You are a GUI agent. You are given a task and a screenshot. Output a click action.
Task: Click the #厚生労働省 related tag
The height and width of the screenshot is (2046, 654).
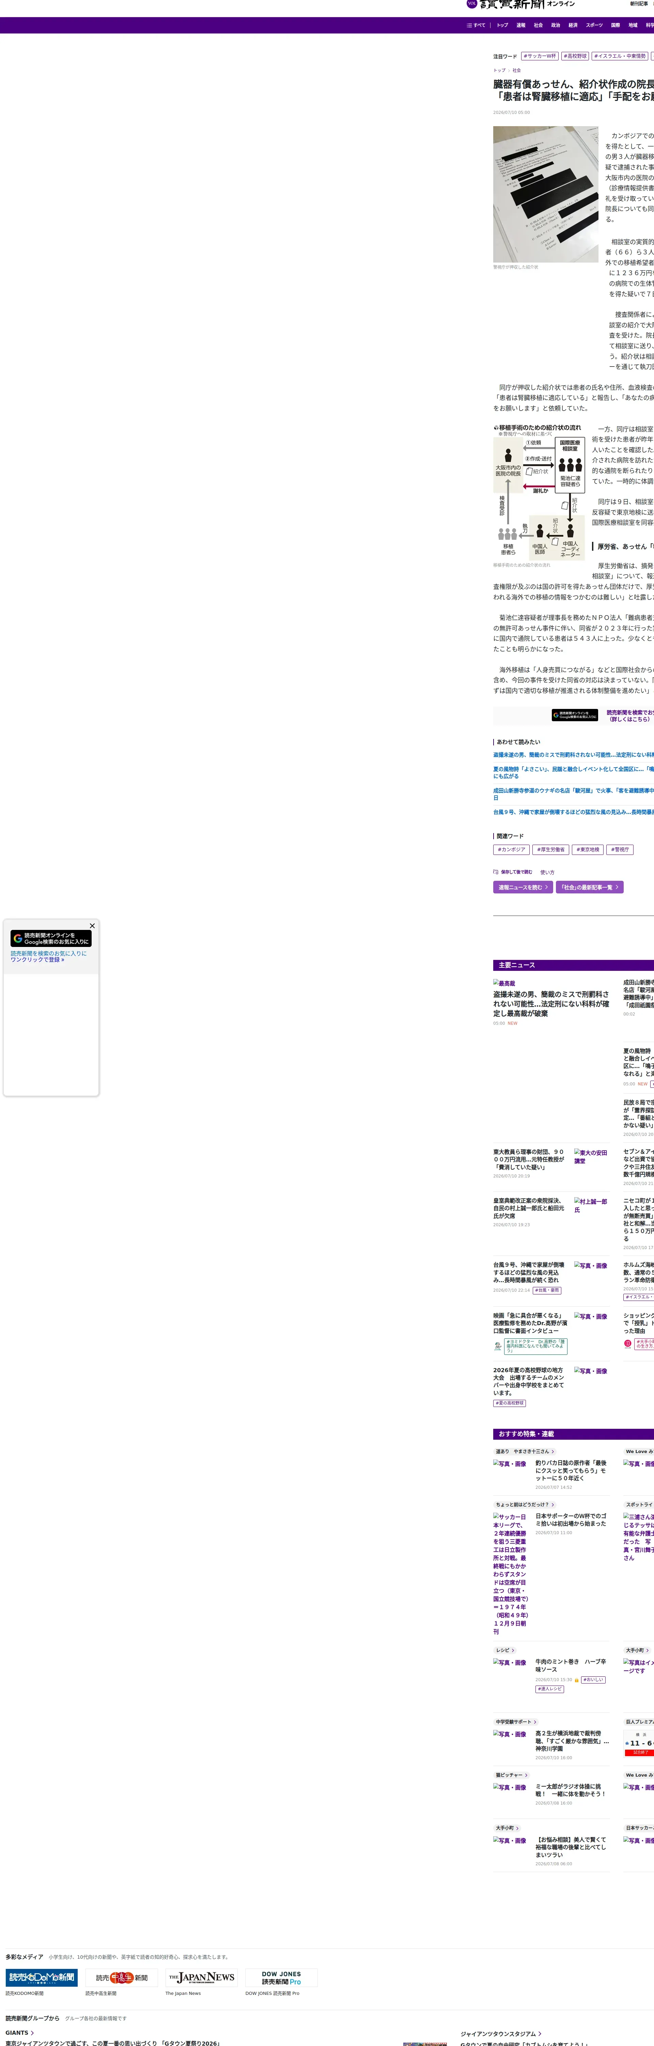[550, 850]
